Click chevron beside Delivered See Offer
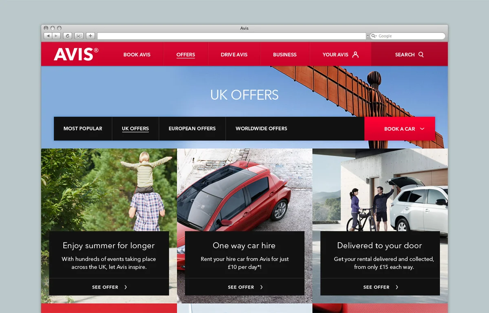This screenshot has width=489, height=313. click(397, 287)
